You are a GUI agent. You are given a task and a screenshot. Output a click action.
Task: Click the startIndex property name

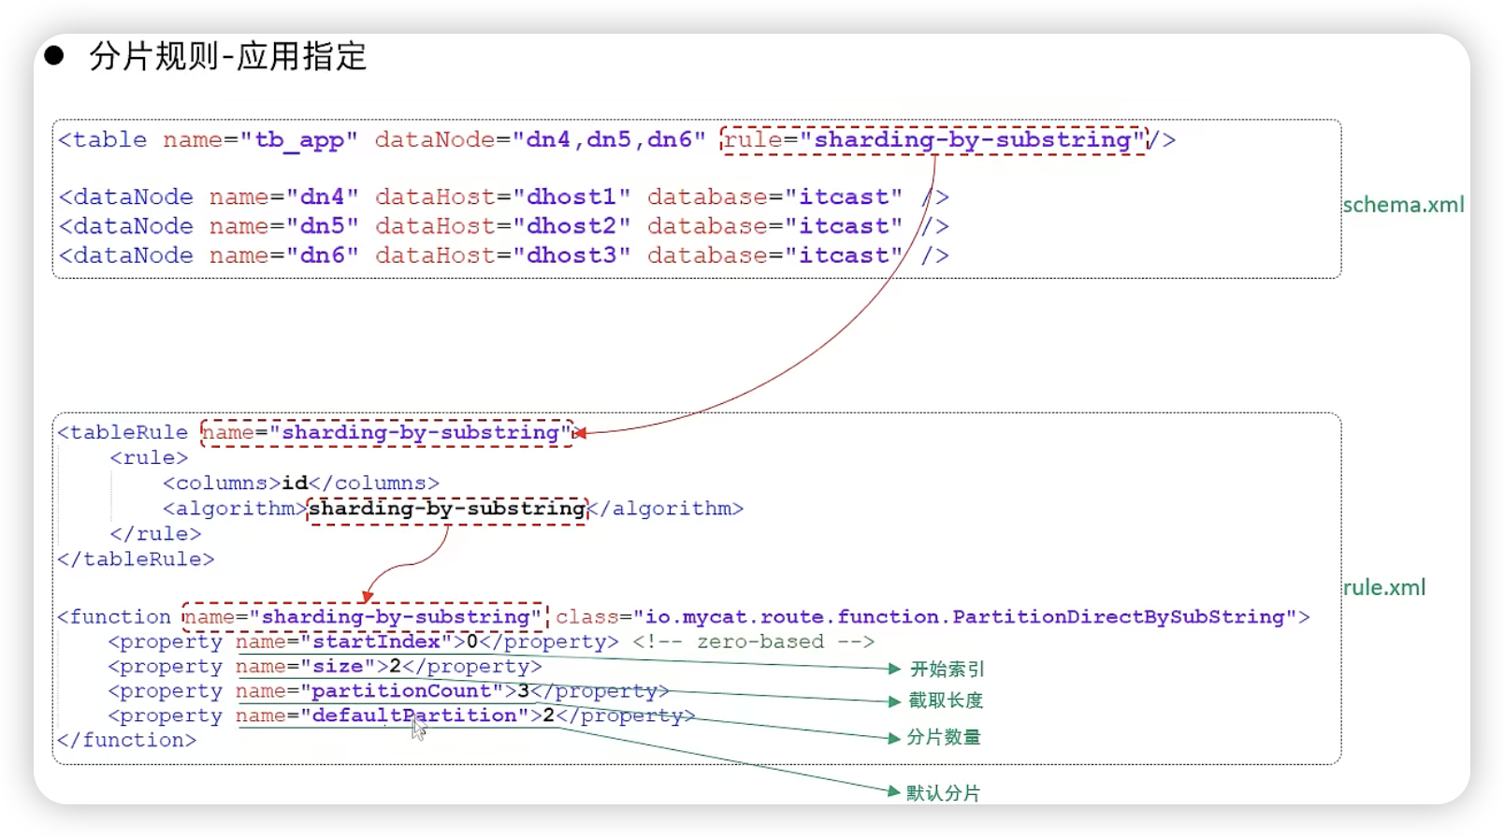click(375, 642)
